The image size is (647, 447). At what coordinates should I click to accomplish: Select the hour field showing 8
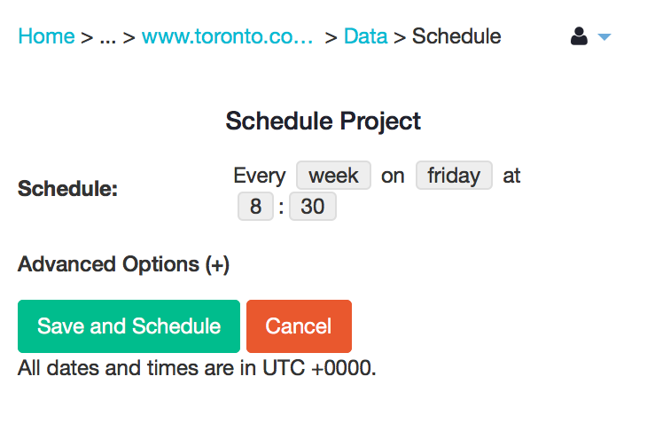pos(255,206)
